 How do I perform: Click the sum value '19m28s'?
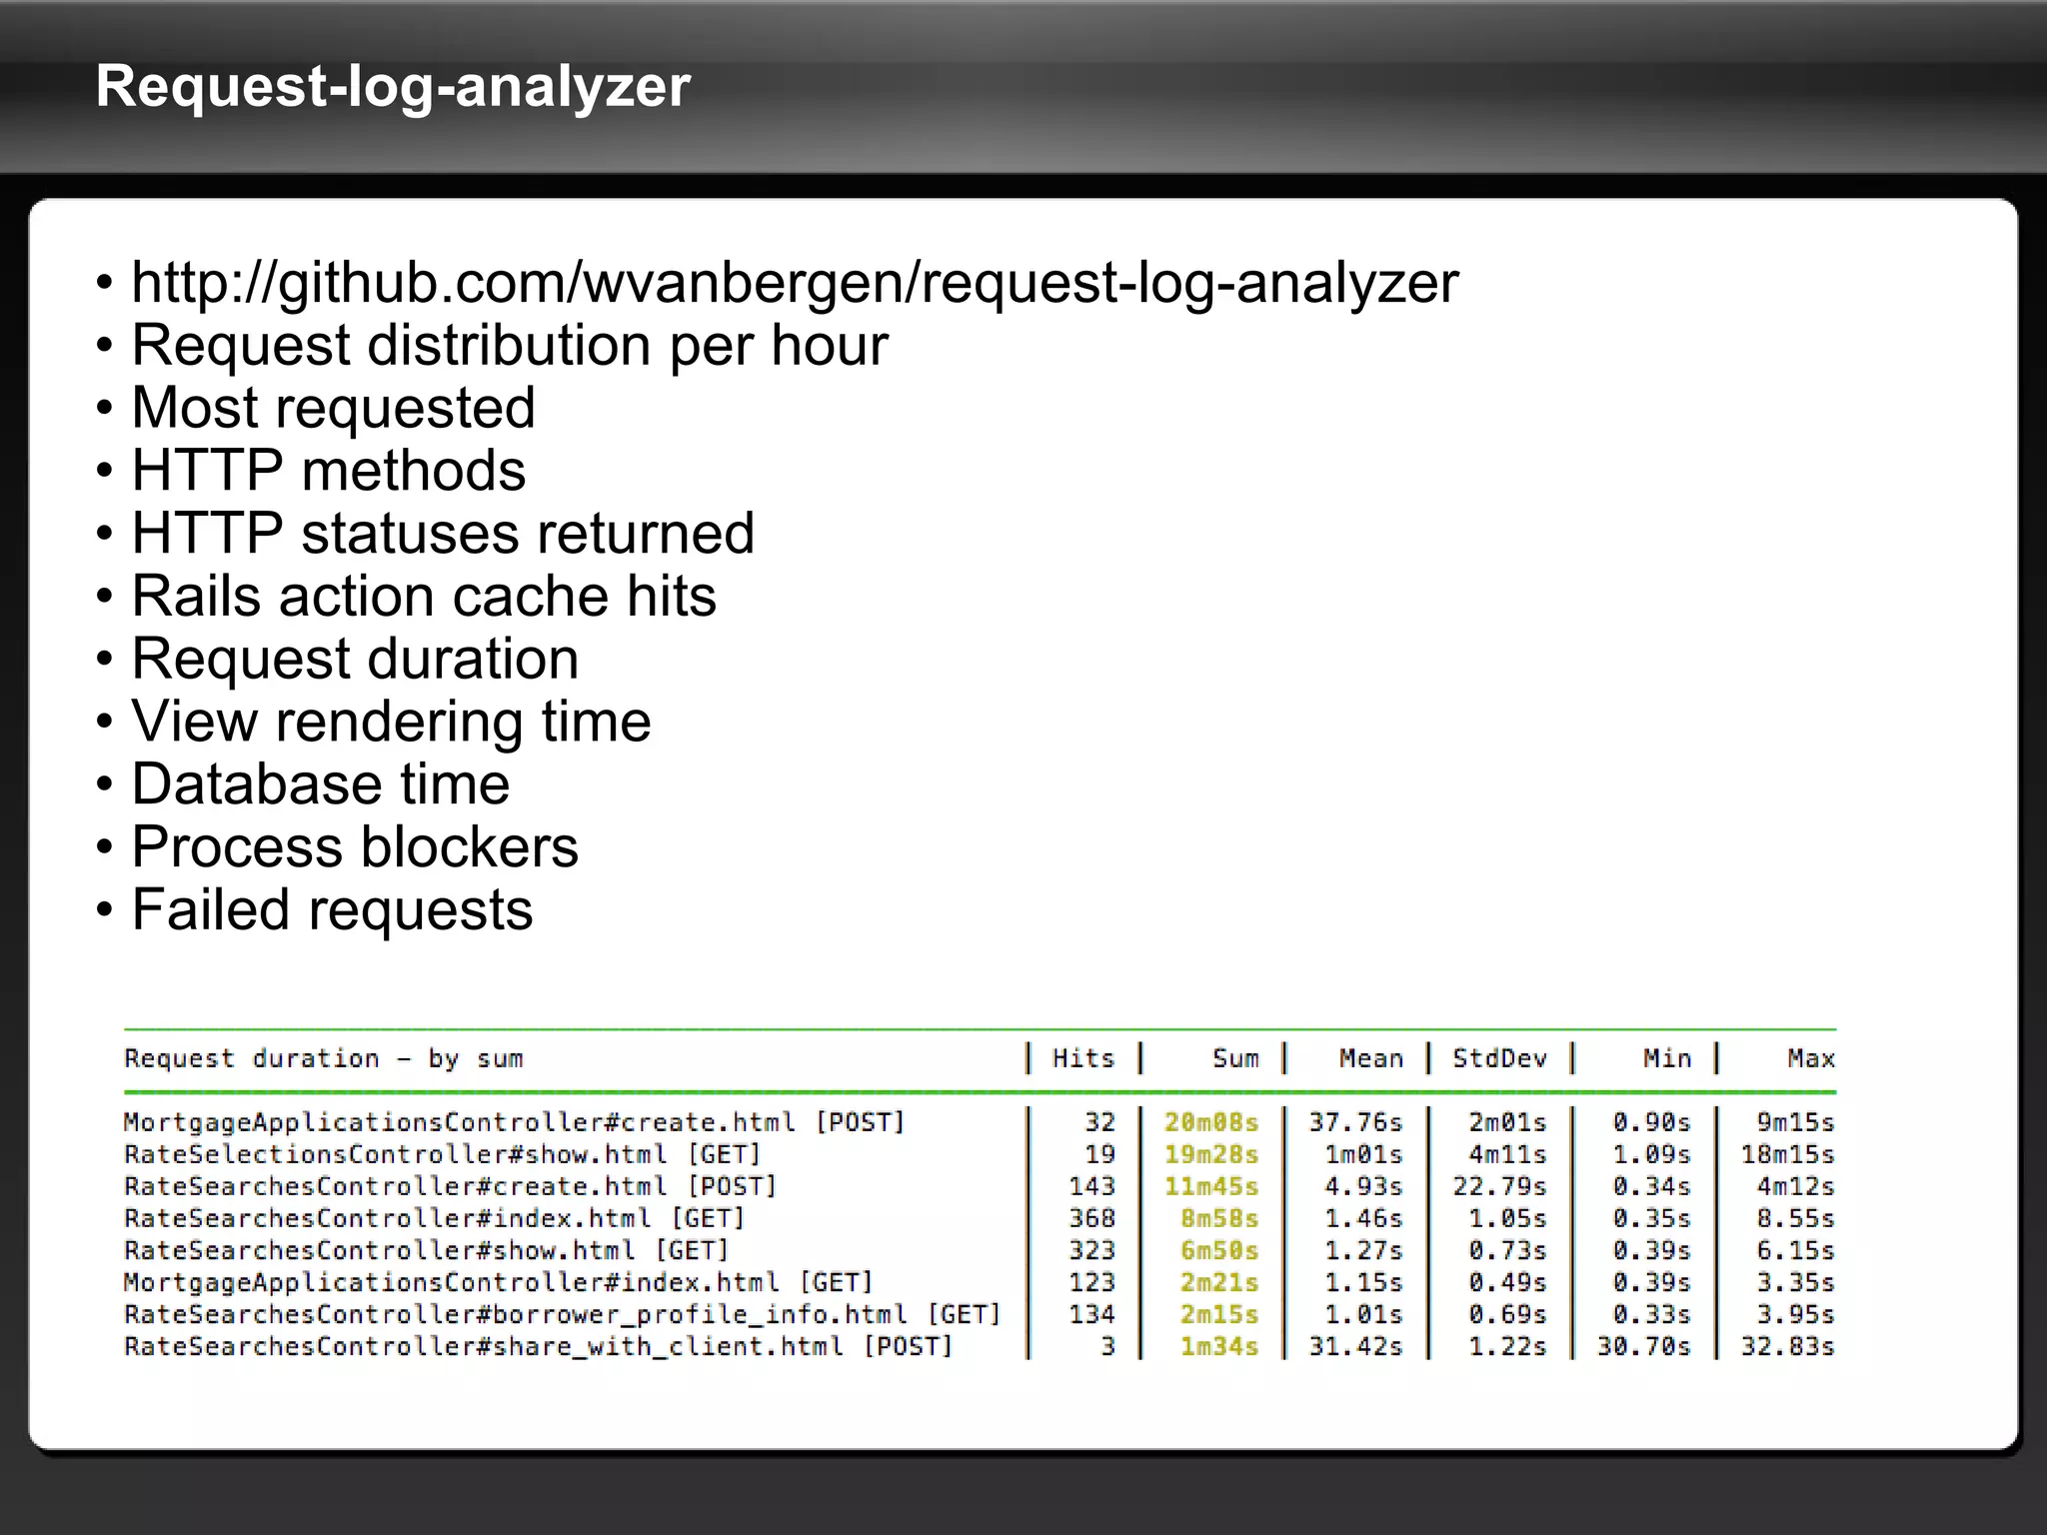1211,1154
